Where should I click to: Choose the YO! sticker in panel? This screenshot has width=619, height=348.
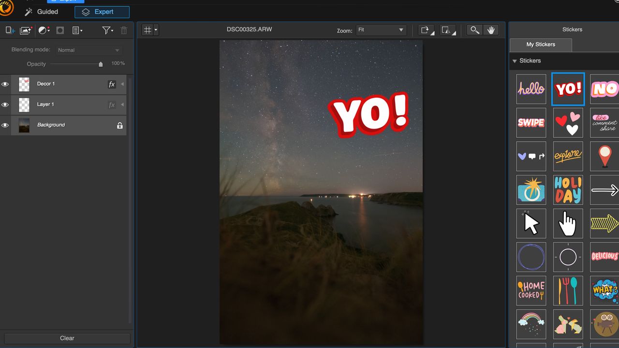coord(568,89)
